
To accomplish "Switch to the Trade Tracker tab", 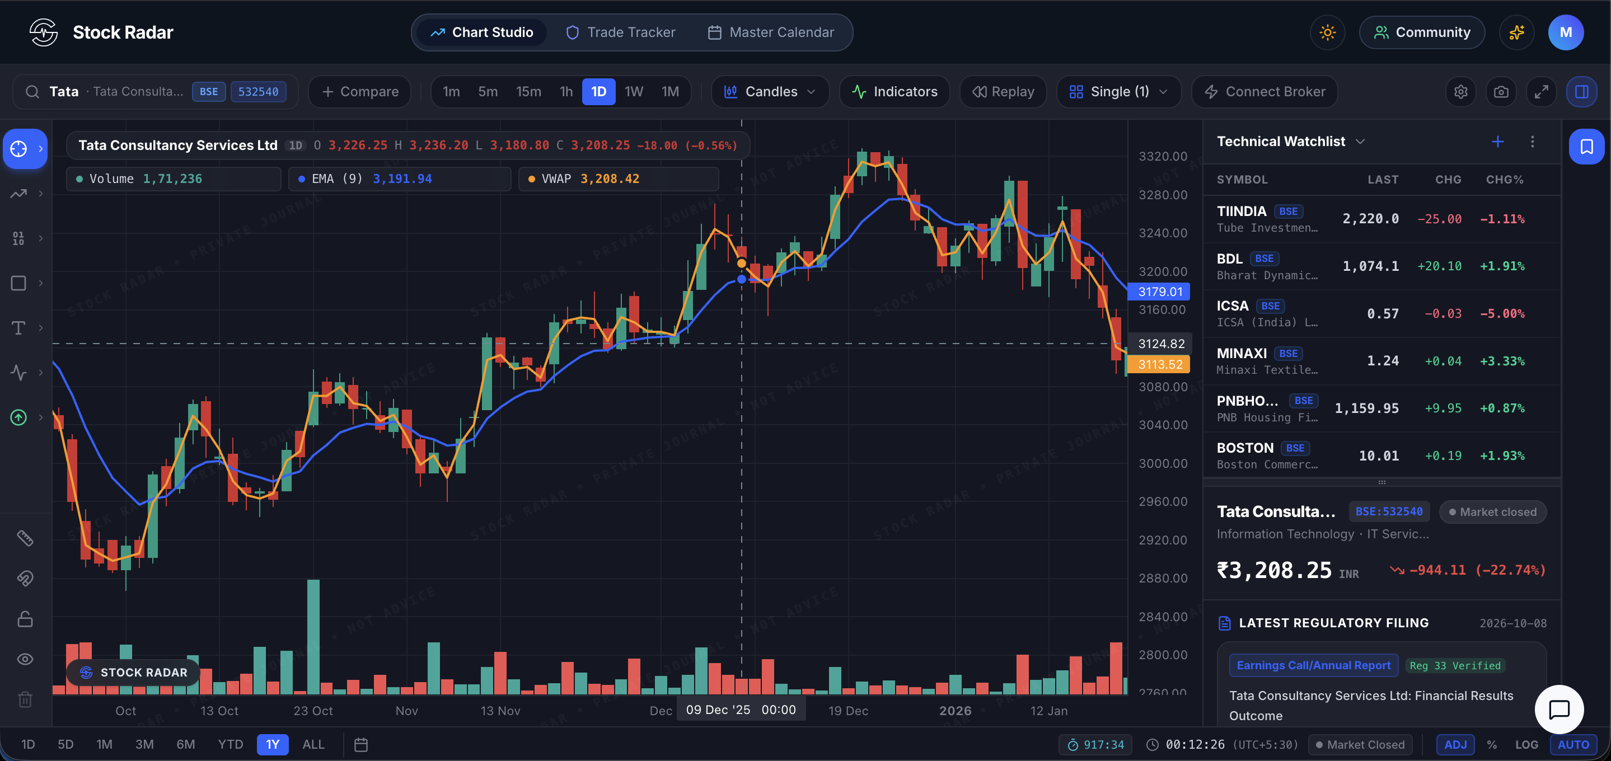I will [x=620, y=32].
